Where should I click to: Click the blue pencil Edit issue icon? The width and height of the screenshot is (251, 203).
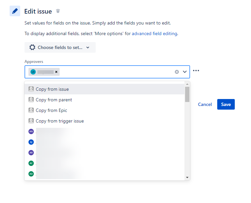pos(15,11)
